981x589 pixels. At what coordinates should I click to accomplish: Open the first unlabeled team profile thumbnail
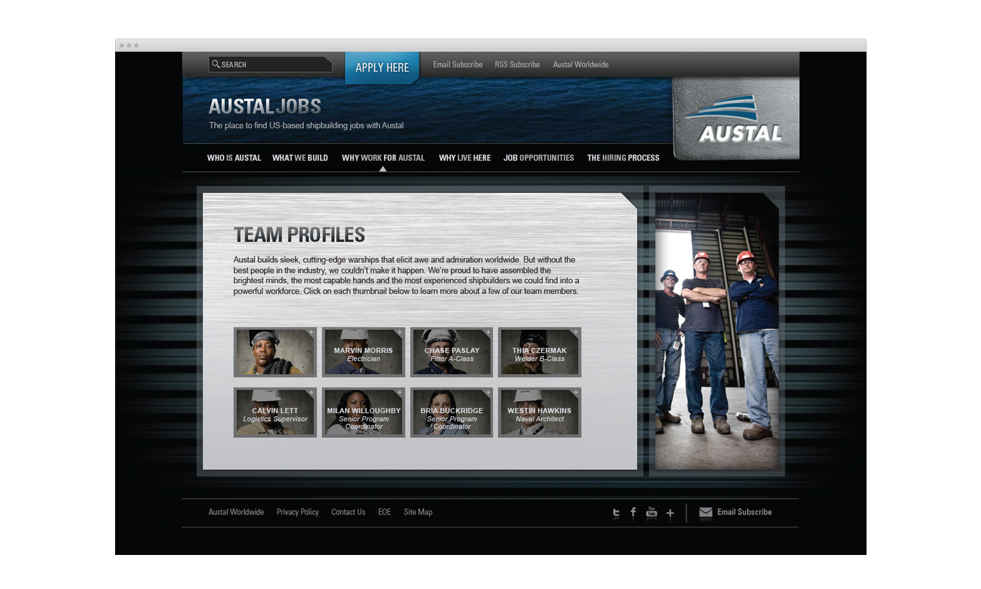pos(275,352)
